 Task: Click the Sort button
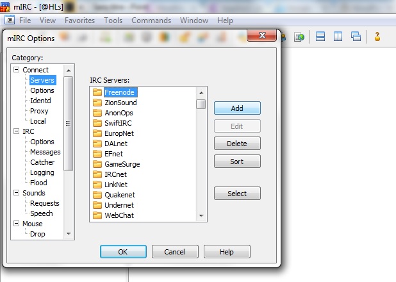(237, 162)
